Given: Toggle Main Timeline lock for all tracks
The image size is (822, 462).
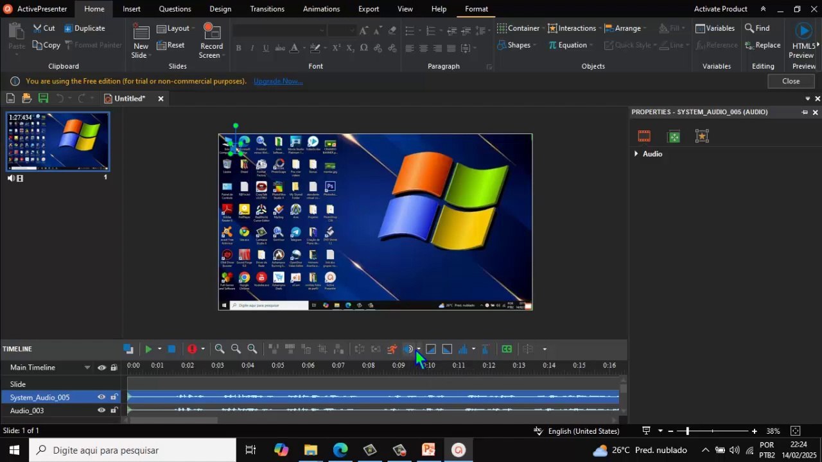Looking at the screenshot, I should pos(114,368).
